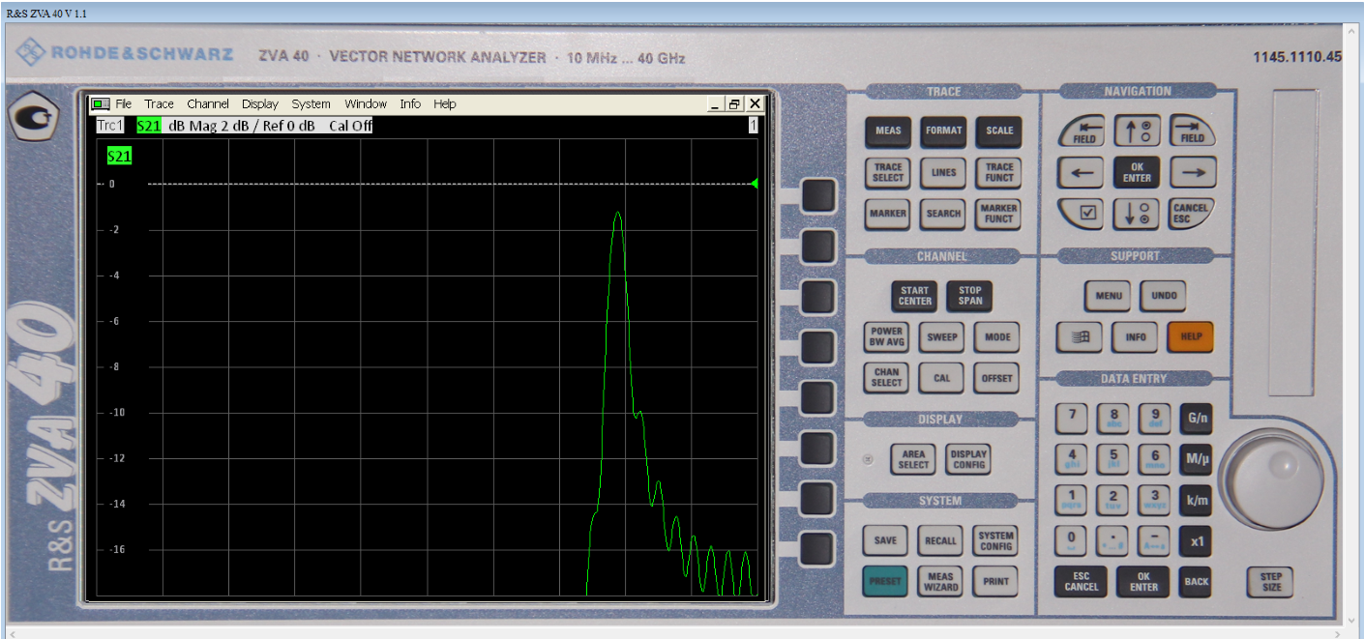Click the right FIELD navigation key
The image size is (1364, 639).
1192,131
